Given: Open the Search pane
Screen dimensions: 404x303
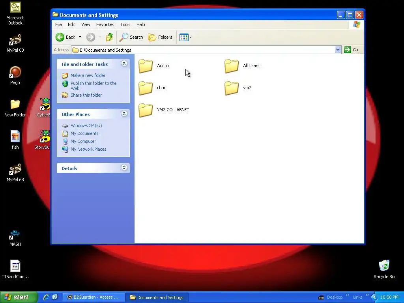Looking at the screenshot, I should 131,37.
